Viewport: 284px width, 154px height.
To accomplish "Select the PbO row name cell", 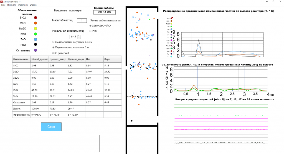I will 21,96.
